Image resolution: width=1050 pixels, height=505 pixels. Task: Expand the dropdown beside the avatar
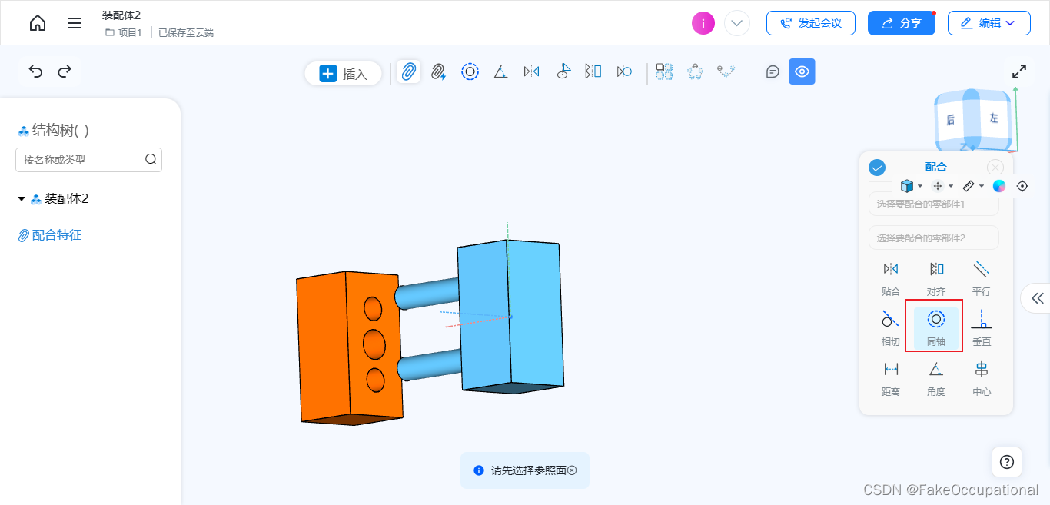(737, 23)
